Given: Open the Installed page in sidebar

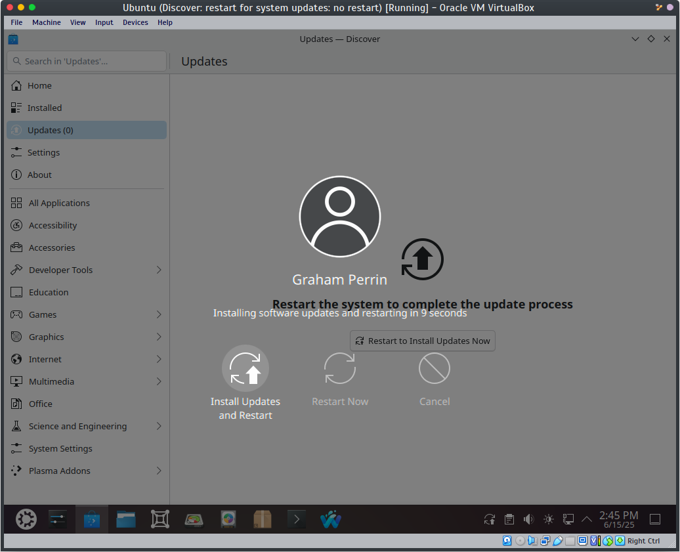Looking at the screenshot, I should pos(87,108).
